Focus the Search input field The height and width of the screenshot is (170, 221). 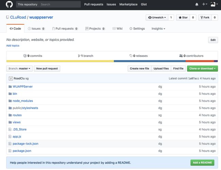(60, 4)
